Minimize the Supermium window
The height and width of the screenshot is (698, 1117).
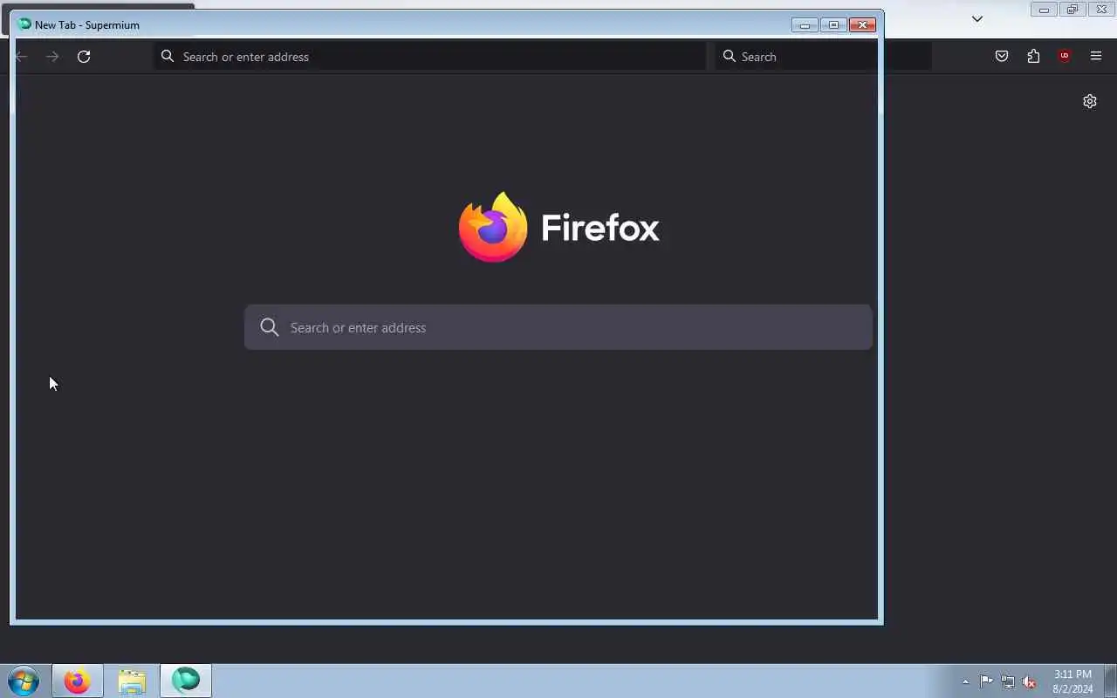805,24
